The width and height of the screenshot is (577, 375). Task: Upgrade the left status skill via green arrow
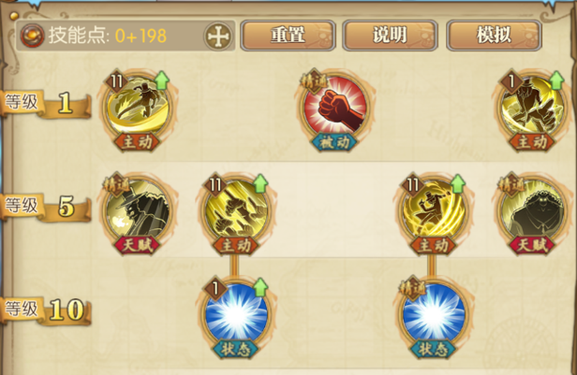tap(260, 288)
